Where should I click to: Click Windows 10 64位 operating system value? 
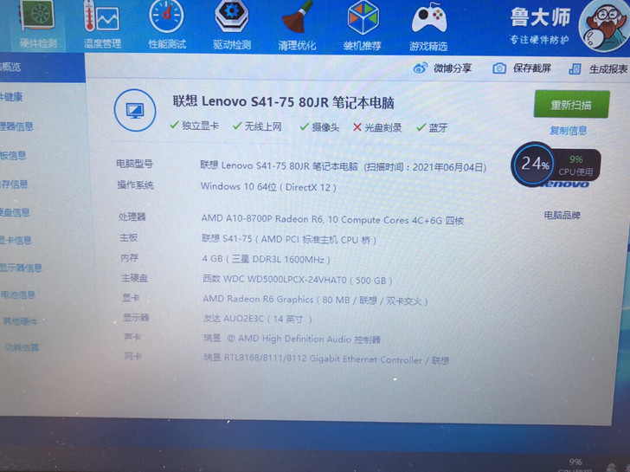tap(268, 187)
